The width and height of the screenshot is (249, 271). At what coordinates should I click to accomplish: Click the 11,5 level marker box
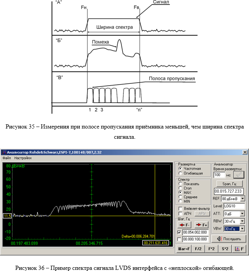click(7, 216)
